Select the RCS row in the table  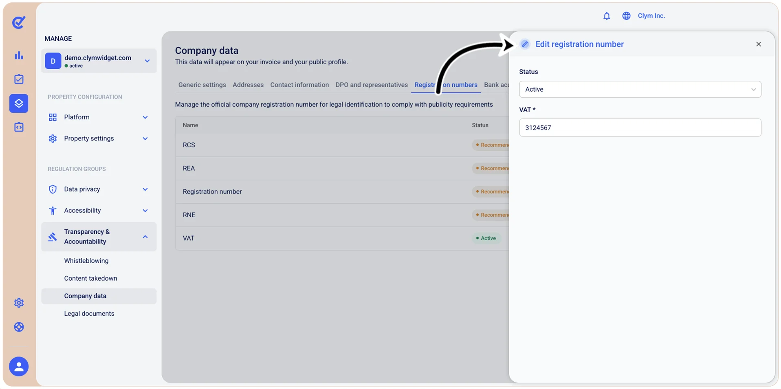342,145
